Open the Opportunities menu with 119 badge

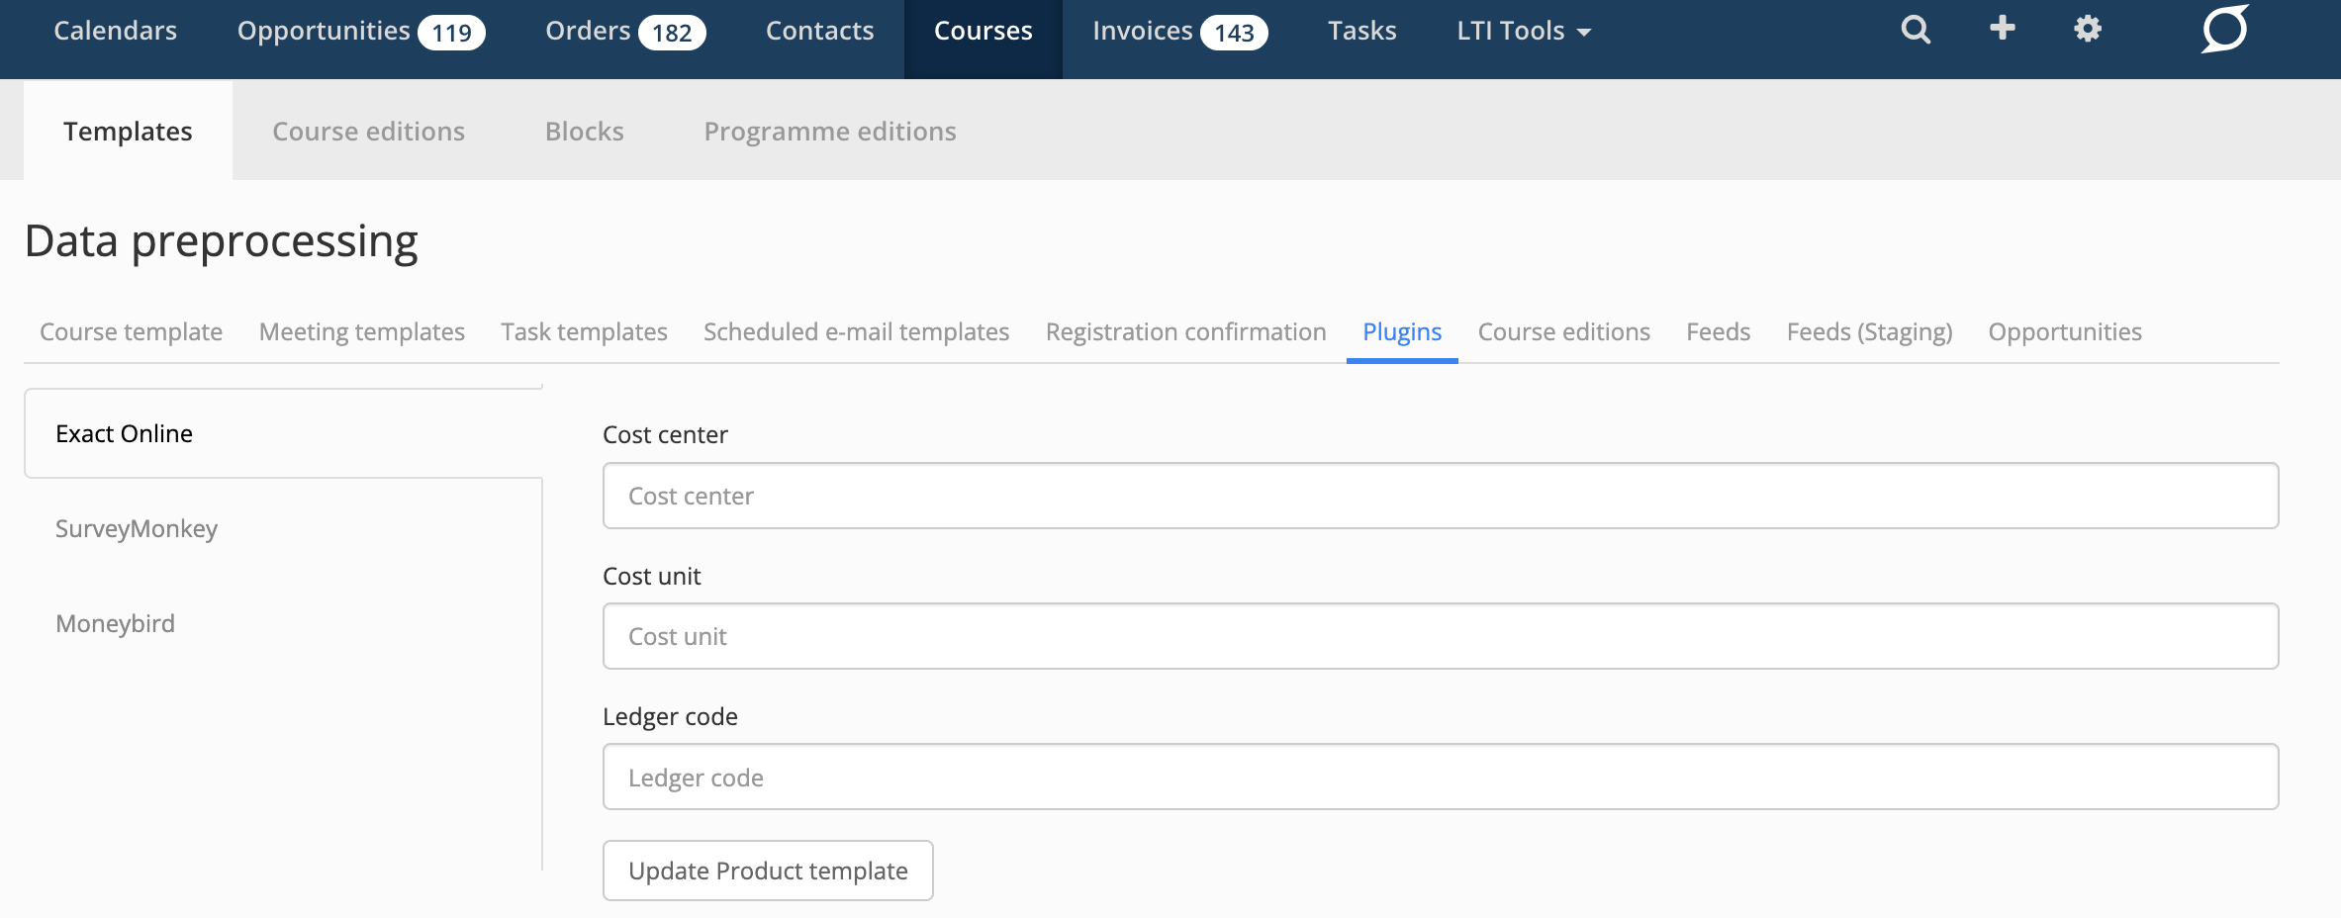click(x=360, y=31)
